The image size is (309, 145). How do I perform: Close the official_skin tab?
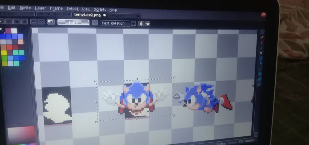pyautogui.click(x=69, y=14)
